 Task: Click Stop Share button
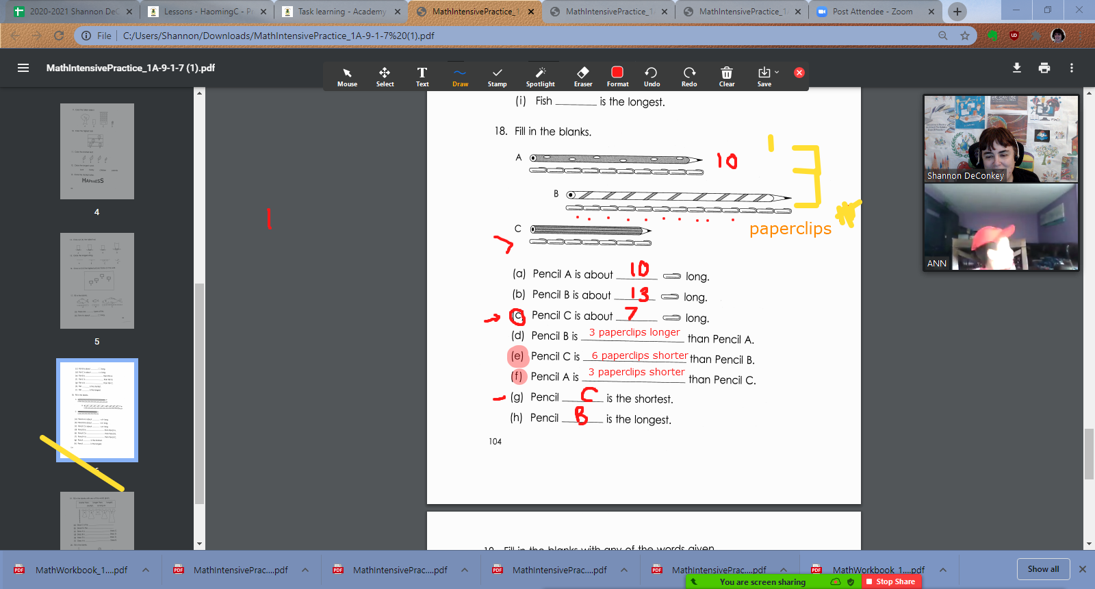891,581
